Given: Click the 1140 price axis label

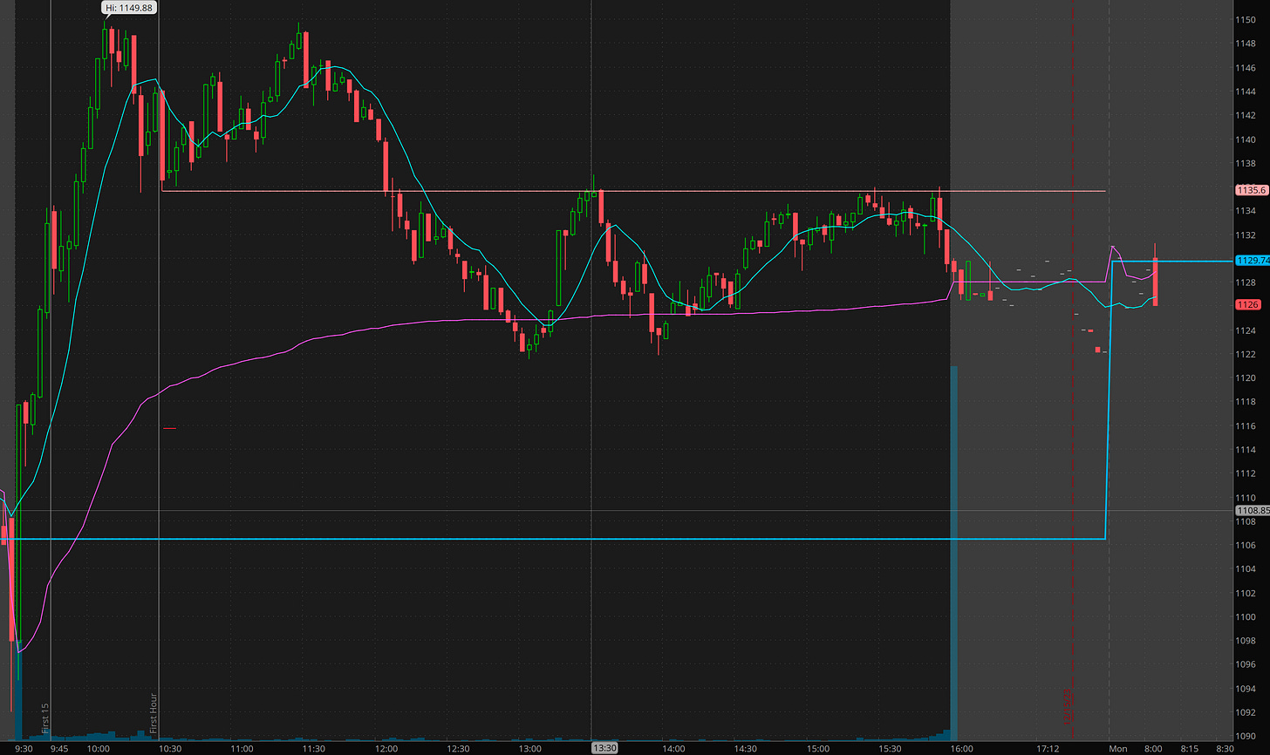Looking at the screenshot, I should [x=1245, y=139].
